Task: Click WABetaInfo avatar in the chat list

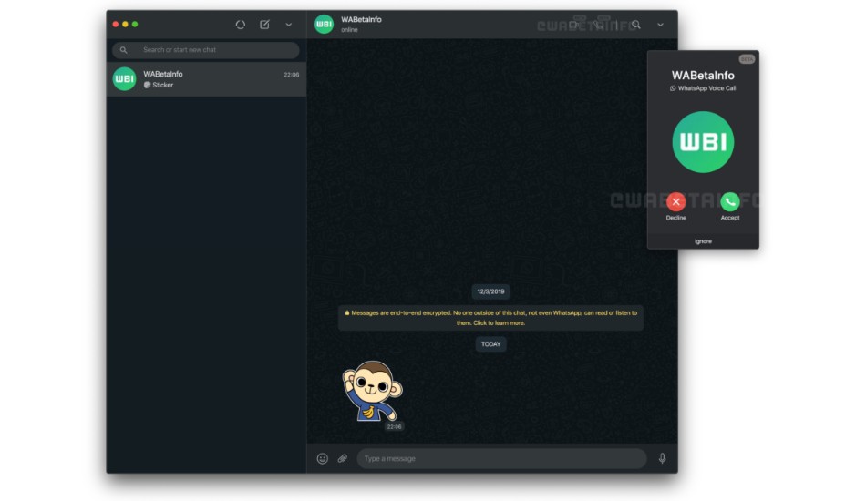Action: [124, 79]
